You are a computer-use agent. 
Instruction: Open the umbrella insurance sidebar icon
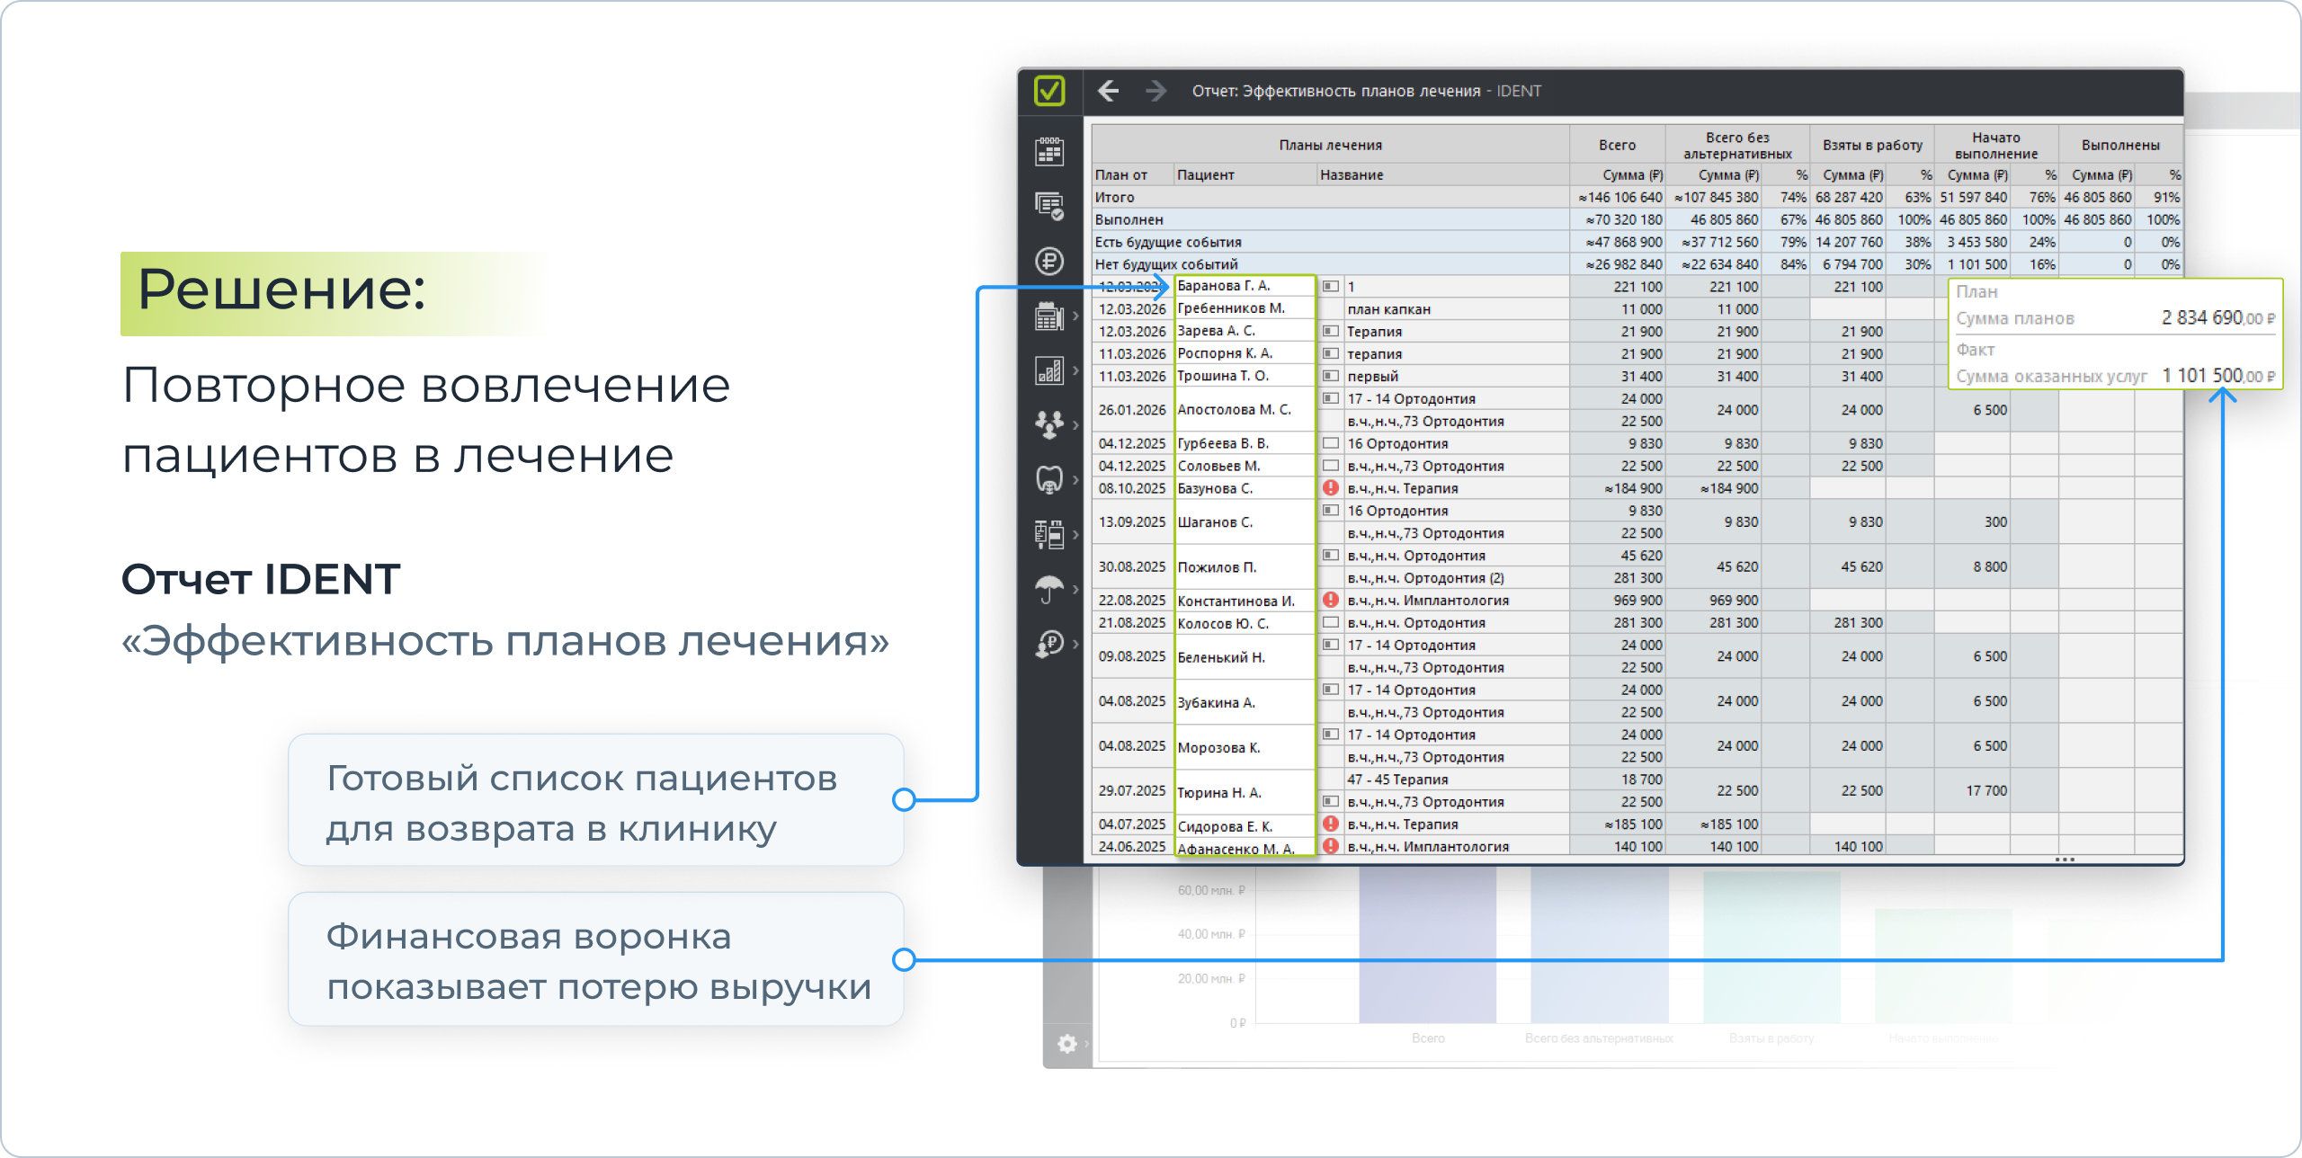1049,589
